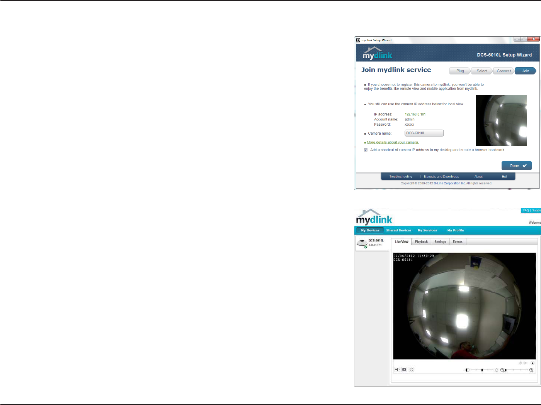The image size is (541, 405).
Task: Mute the live view speaker icon
Action: tap(397, 370)
